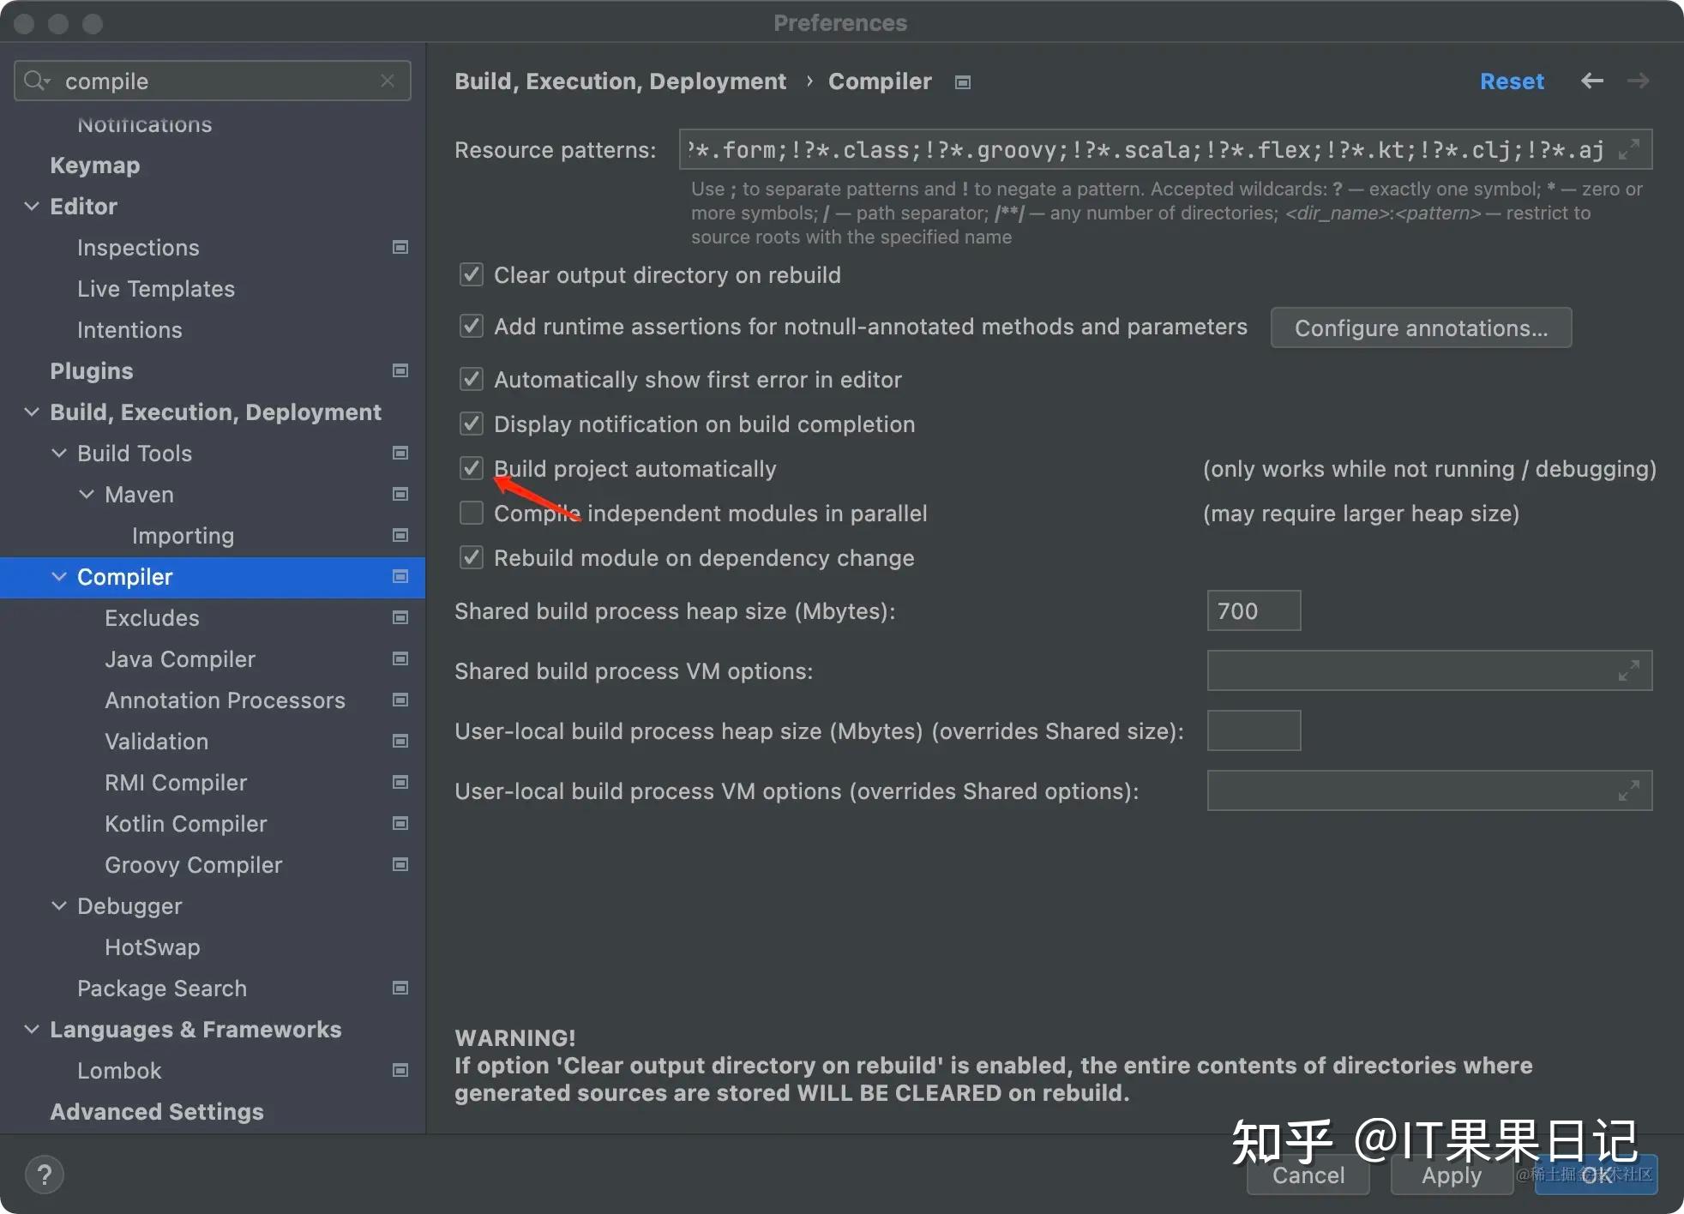Collapse the Build, Execution, Deployment node

pyautogui.click(x=32, y=412)
